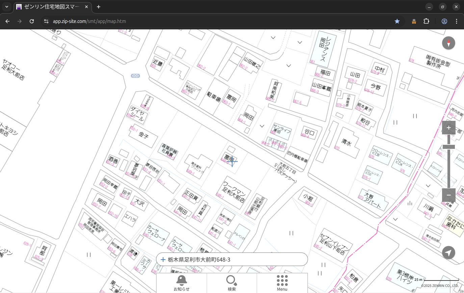This screenshot has height=293, width=464.
Task: Click the traffic signal icon on the map
Action: pos(135,76)
